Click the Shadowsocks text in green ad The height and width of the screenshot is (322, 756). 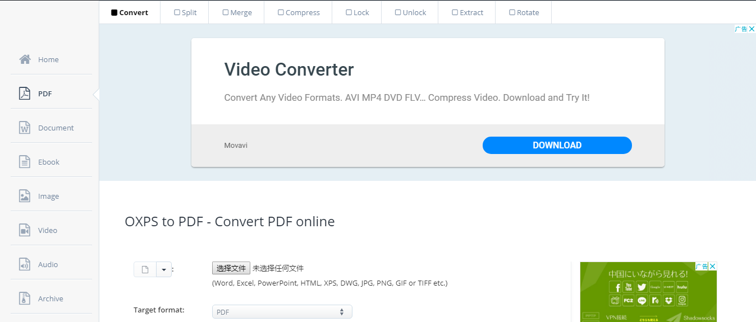699,318
